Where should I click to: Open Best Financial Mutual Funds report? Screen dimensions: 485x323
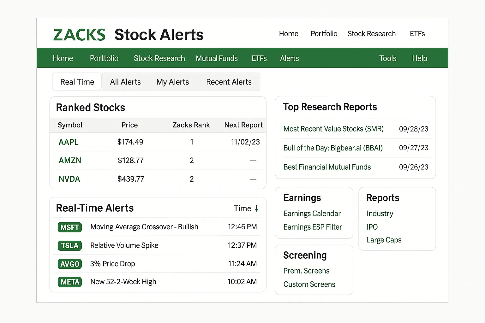pyautogui.click(x=327, y=167)
